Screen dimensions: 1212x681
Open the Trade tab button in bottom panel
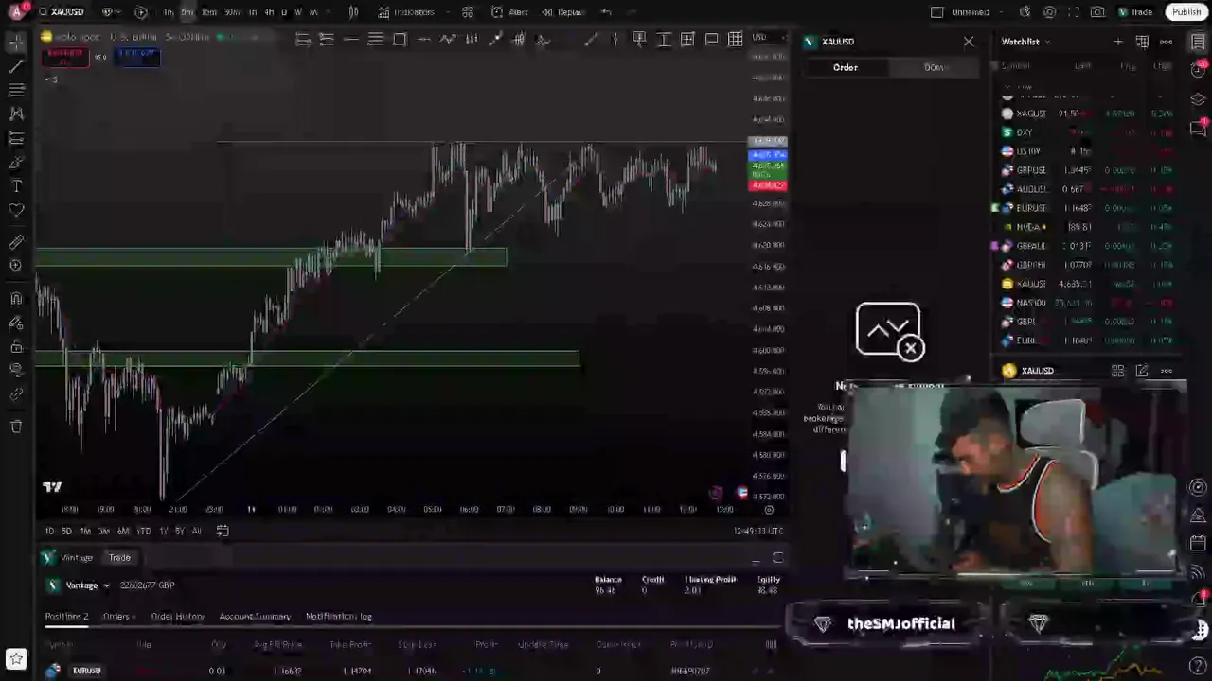119,558
